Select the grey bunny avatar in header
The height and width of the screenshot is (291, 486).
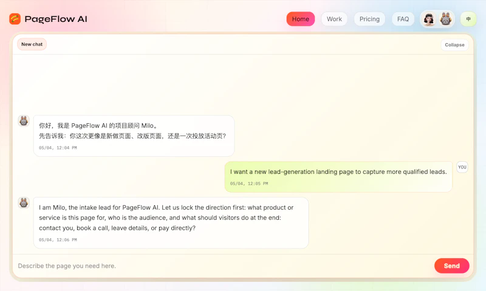446,19
